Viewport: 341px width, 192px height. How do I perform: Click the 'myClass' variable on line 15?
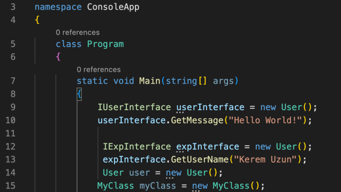coord(158,186)
